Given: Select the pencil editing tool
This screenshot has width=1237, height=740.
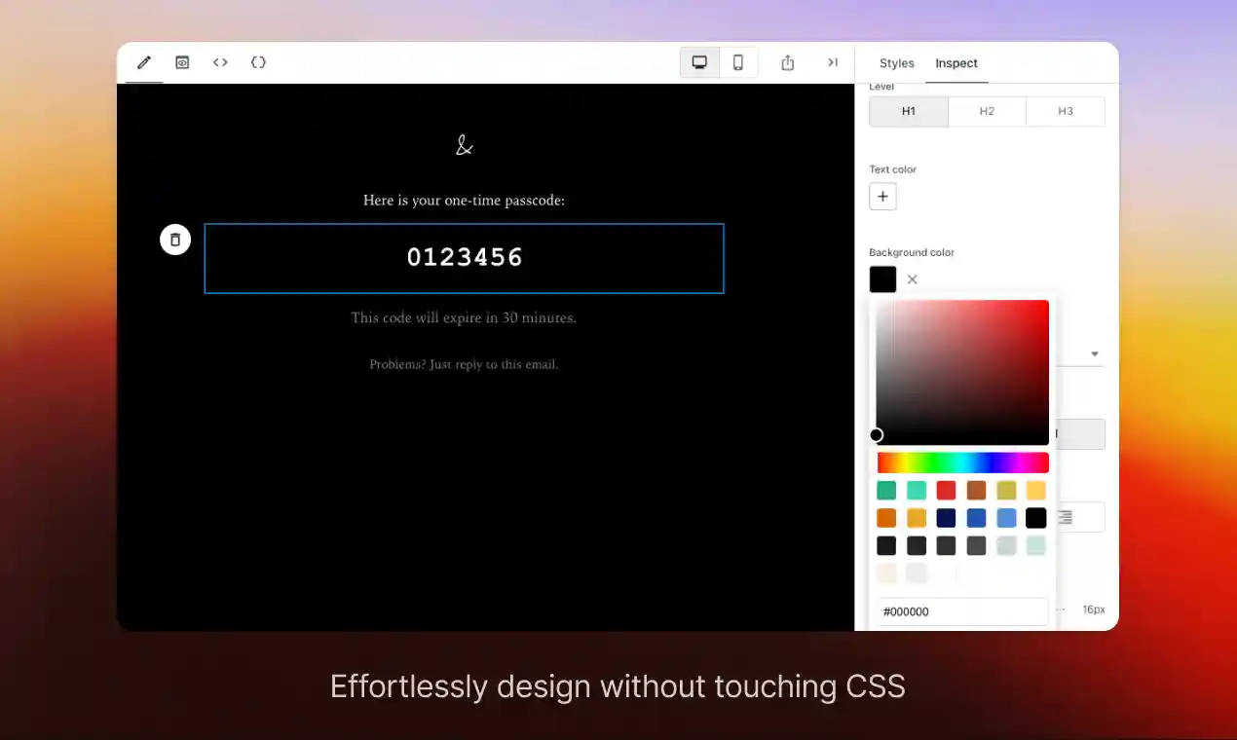Looking at the screenshot, I should 143,62.
